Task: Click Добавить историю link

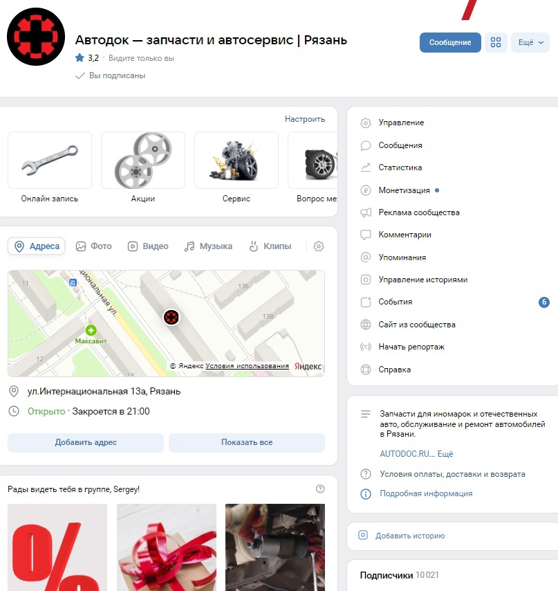Action: click(x=409, y=536)
